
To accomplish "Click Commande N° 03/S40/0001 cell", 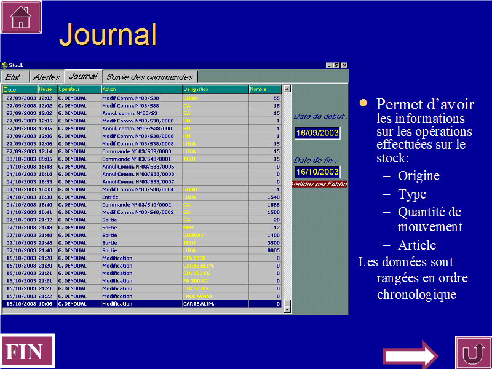I will 142,159.
